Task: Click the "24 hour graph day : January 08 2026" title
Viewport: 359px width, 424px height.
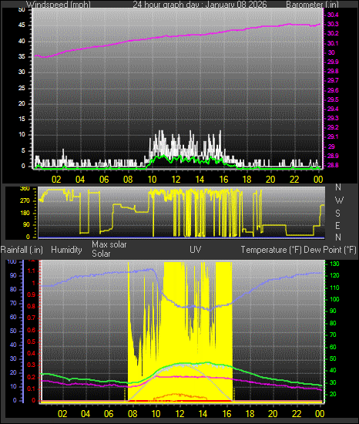Action: click(x=200, y=4)
